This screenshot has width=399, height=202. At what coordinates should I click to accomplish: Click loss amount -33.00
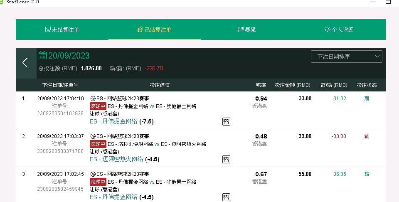click(x=339, y=136)
